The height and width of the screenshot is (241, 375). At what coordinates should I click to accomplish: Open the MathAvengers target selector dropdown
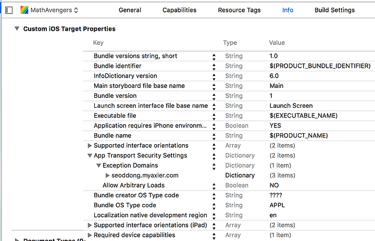[54, 10]
